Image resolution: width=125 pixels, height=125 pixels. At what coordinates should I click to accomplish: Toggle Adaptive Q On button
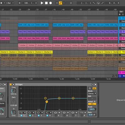tap(92, 104)
